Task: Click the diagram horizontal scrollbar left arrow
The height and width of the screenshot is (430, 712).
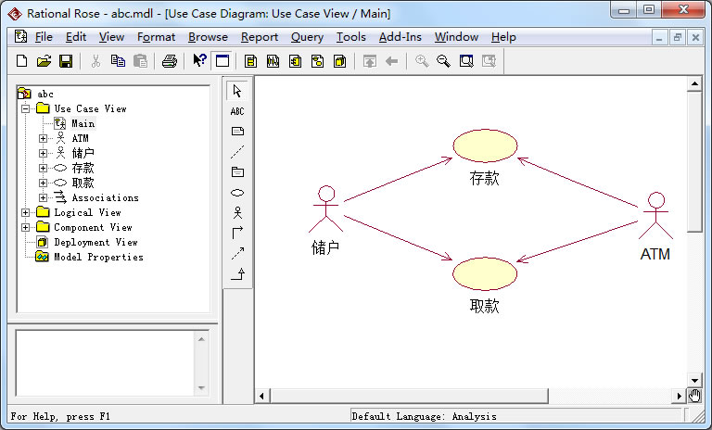Action: pos(262,396)
